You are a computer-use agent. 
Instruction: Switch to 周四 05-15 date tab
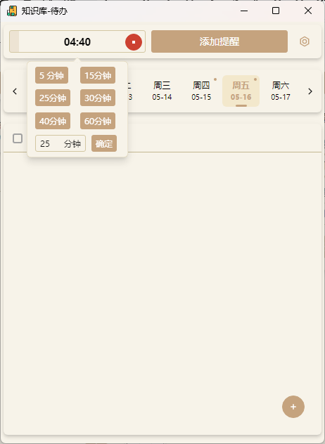point(201,91)
